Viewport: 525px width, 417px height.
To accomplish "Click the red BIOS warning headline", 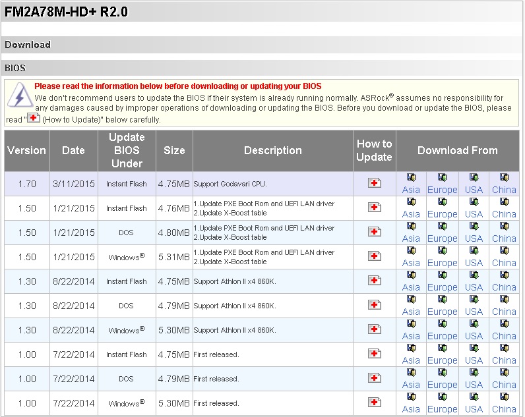I will coord(178,86).
